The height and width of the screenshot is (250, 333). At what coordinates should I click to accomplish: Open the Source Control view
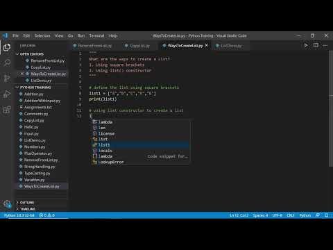(x=7, y=78)
